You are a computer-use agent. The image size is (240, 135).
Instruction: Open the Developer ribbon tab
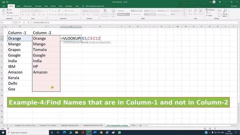[69, 6]
